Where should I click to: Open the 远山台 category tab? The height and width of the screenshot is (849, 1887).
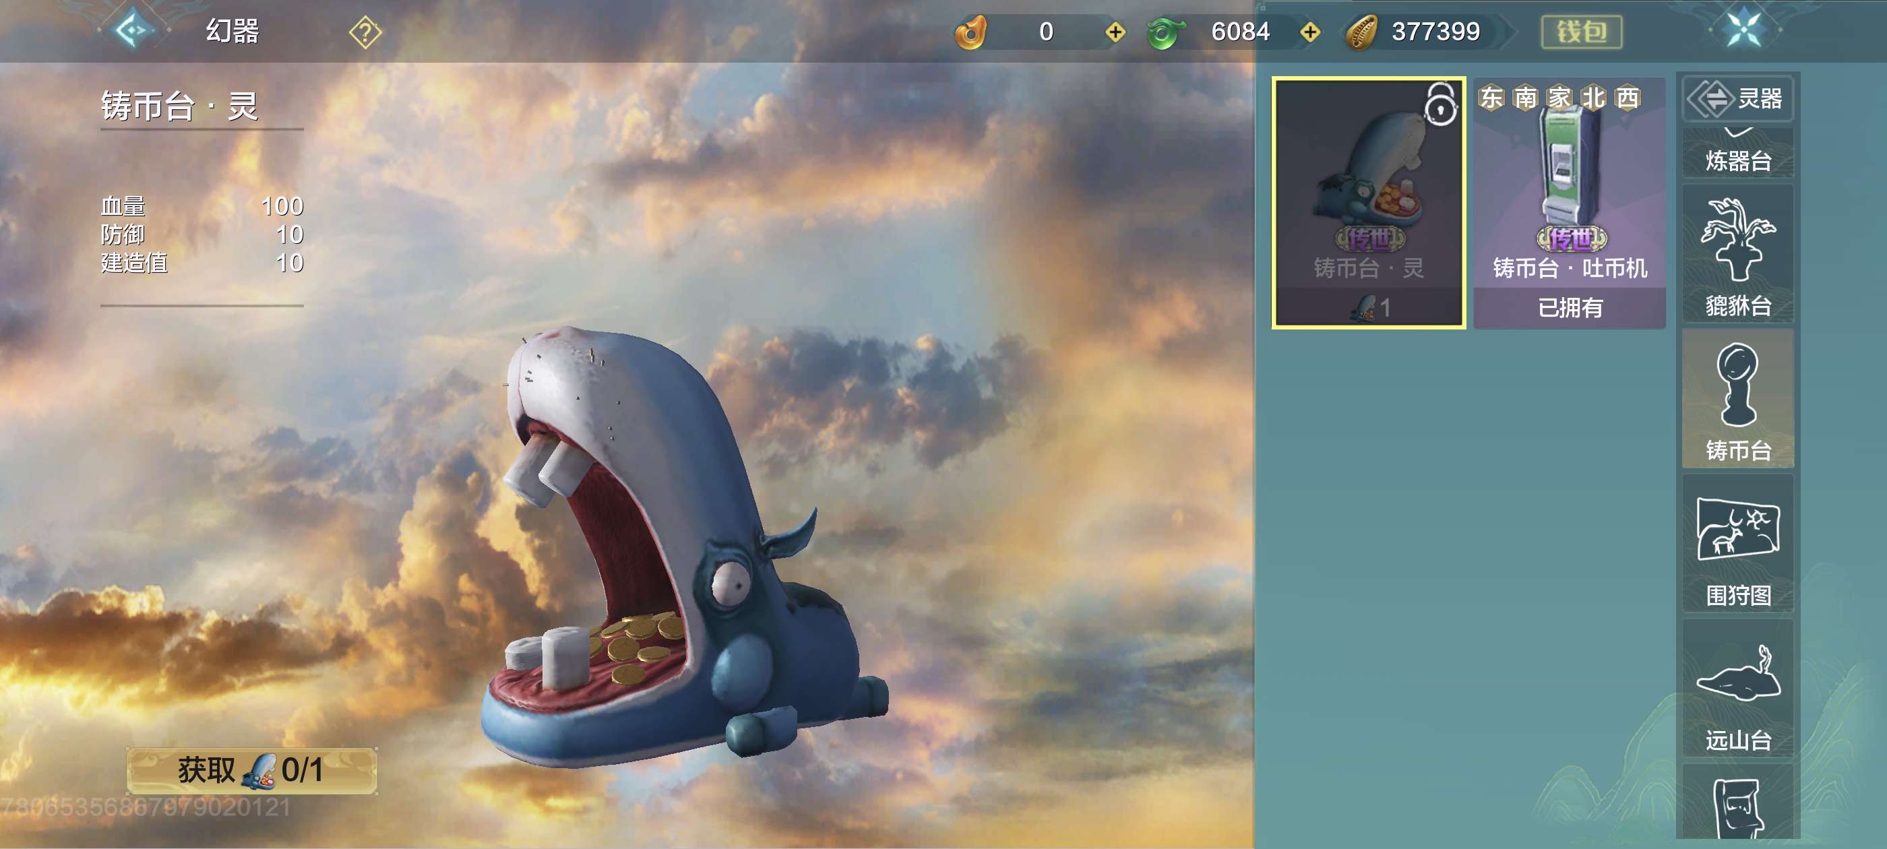point(1737,689)
